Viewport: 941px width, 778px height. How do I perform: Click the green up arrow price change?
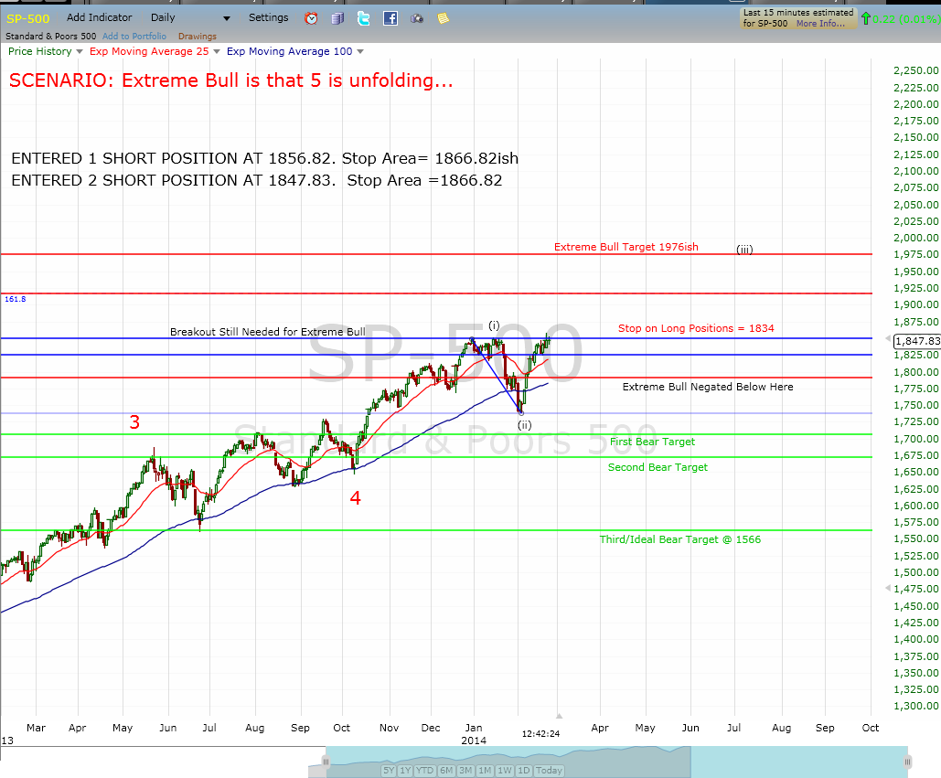pos(865,18)
